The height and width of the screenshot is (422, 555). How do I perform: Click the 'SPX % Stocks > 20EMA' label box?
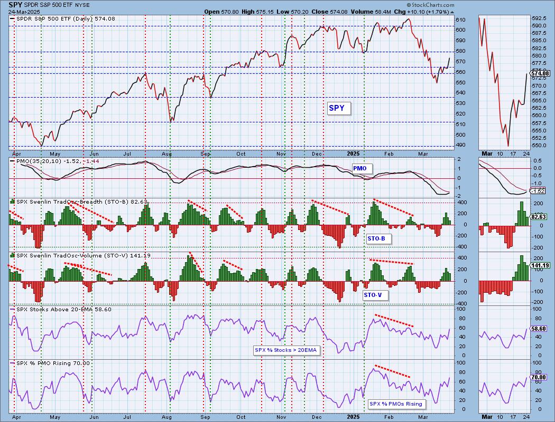click(286, 350)
